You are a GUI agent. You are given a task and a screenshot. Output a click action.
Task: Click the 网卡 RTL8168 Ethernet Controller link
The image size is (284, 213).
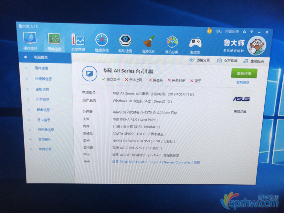(x=156, y=162)
